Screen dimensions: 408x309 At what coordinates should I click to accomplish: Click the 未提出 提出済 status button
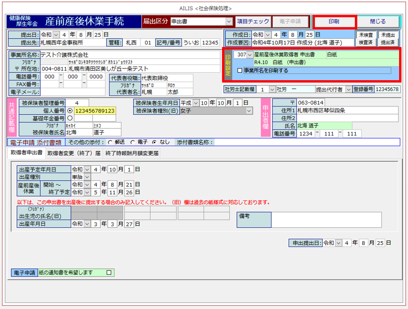[388, 39]
